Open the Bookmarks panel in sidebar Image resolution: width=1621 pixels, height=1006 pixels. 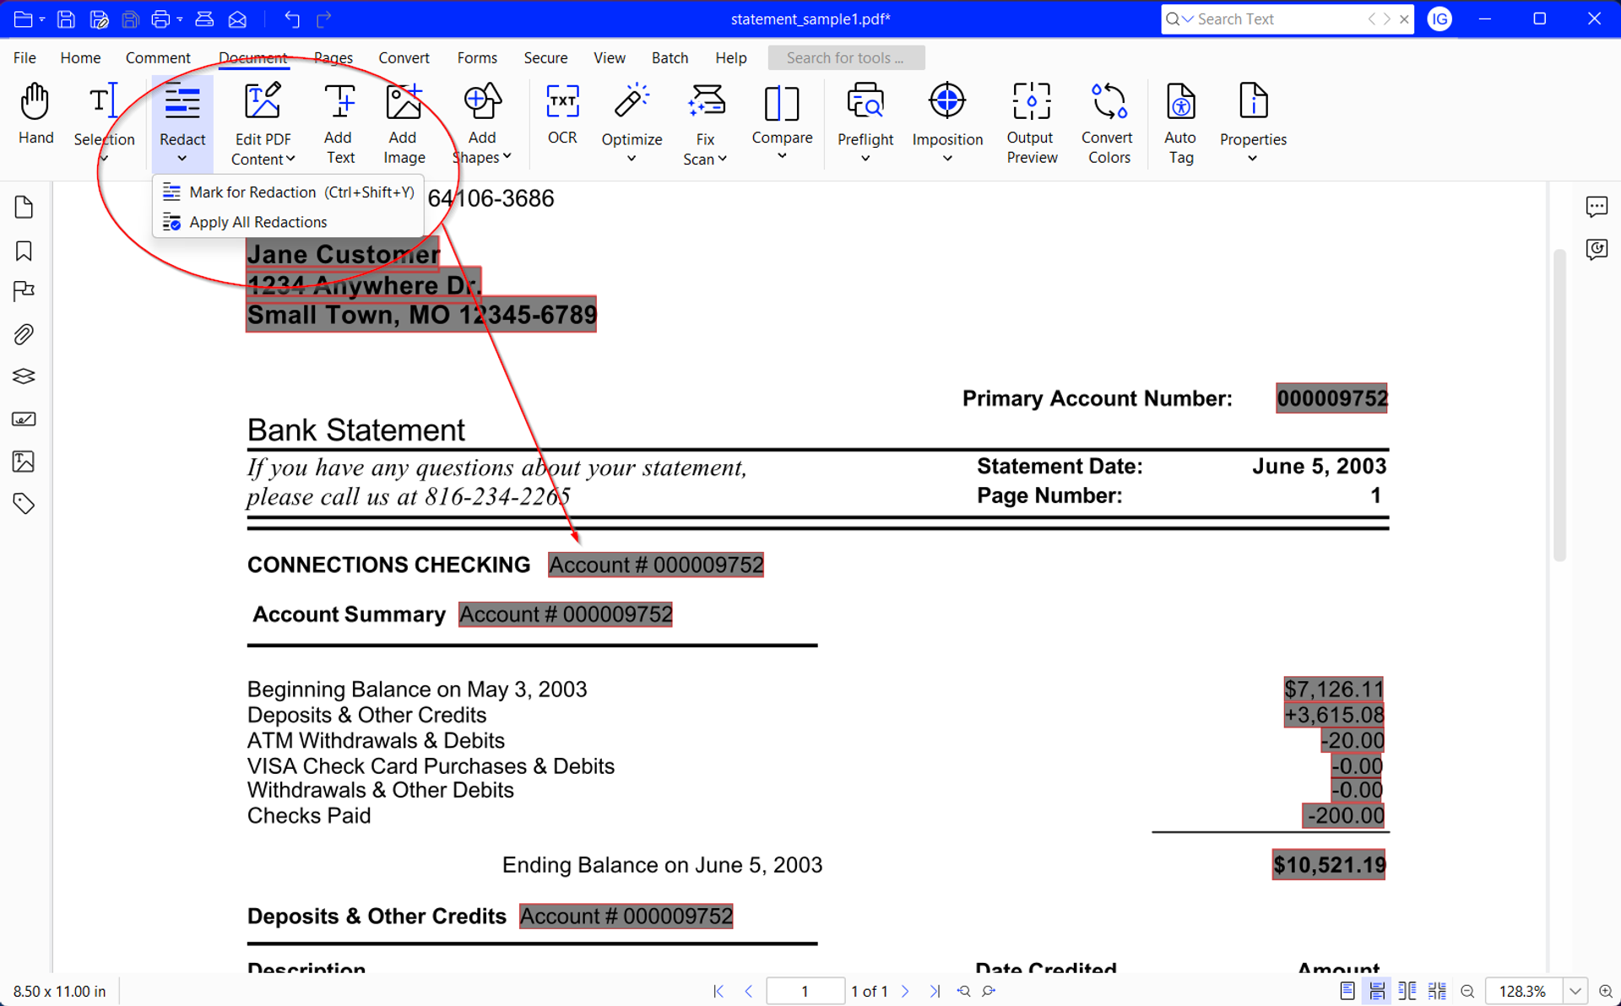(x=24, y=251)
